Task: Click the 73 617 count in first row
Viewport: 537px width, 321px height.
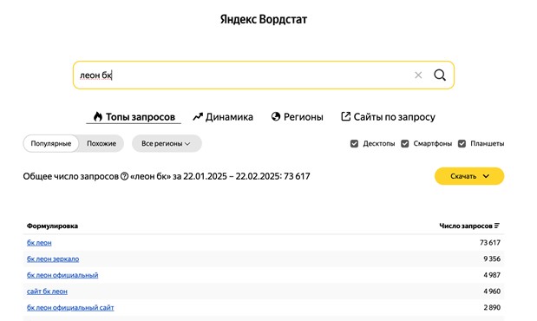Action: 490,243
